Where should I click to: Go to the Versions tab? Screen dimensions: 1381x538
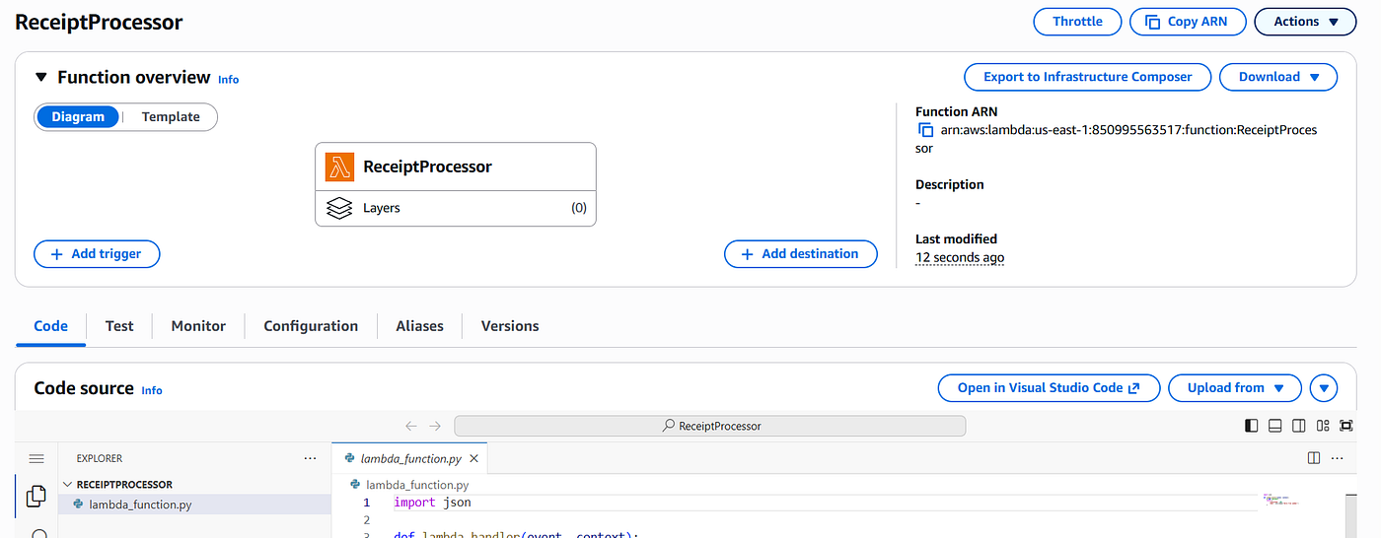pyautogui.click(x=510, y=326)
